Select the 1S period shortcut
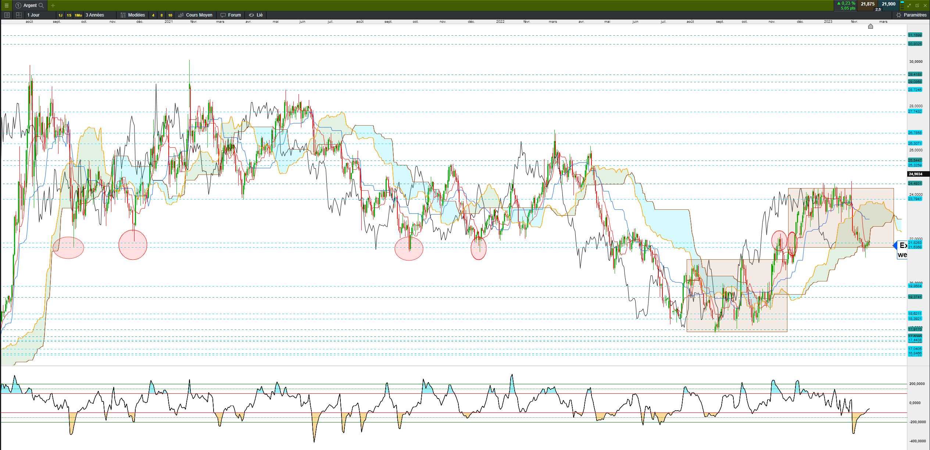930x450 pixels. tap(69, 15)
